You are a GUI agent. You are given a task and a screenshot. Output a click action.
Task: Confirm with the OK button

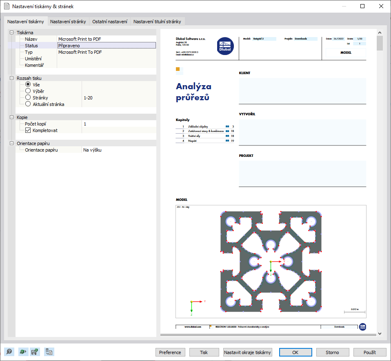coord(295,352)
